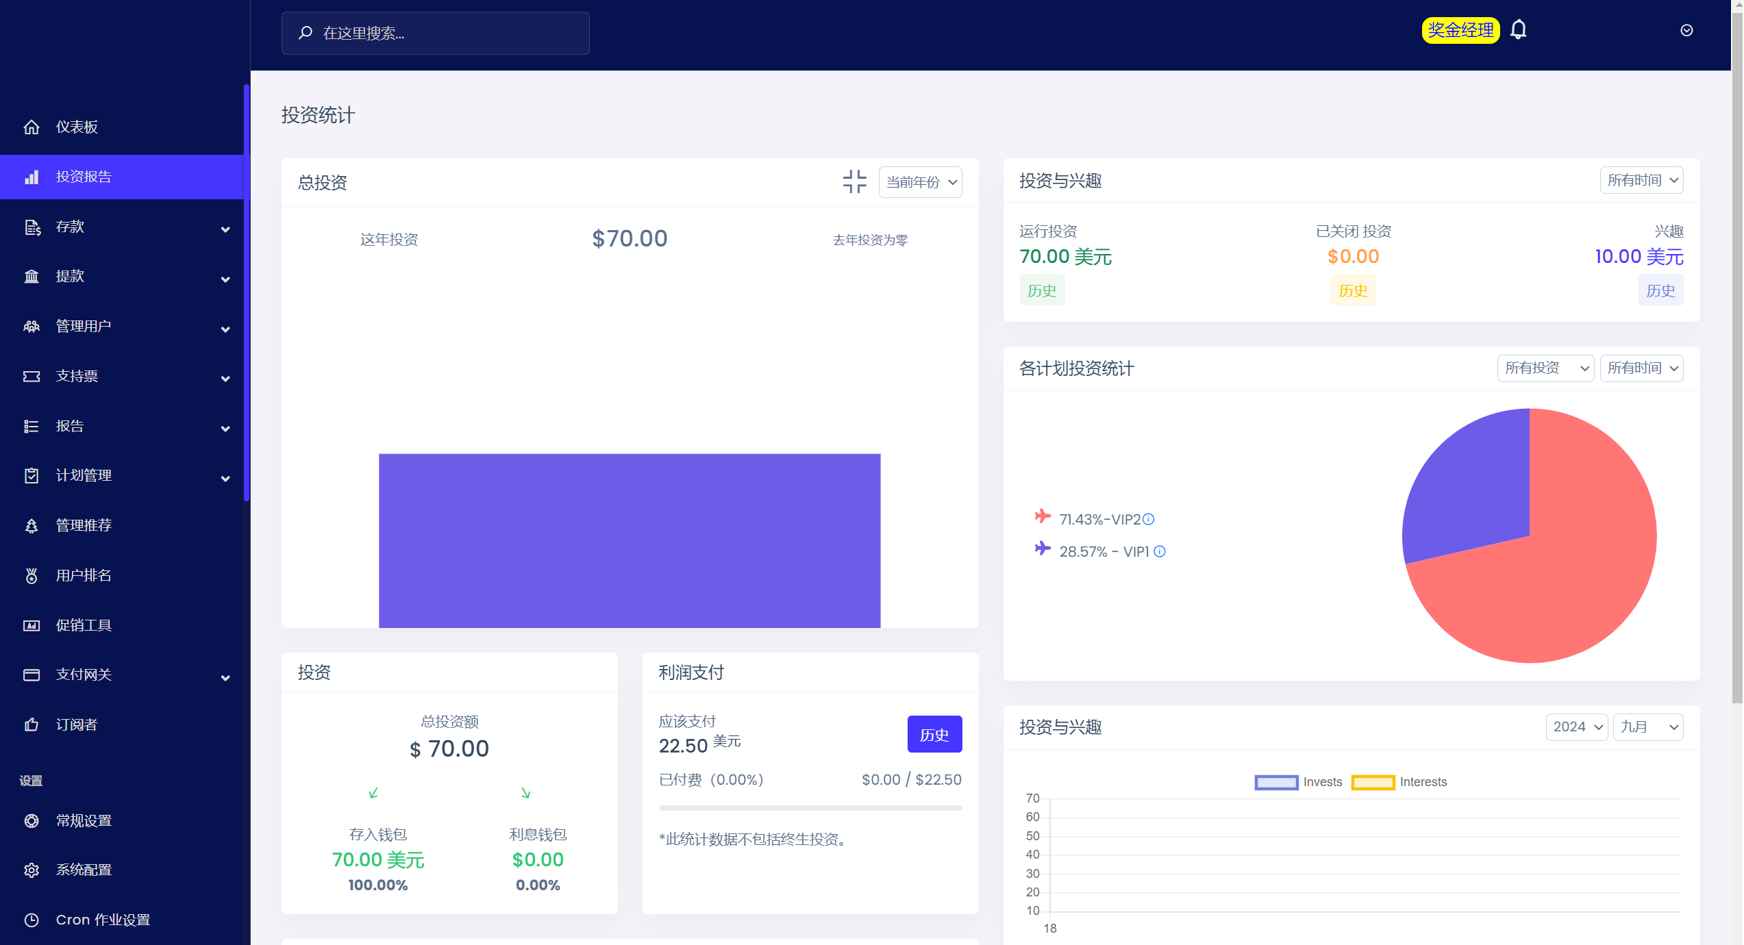Expand the 报告 submenu chevron
Viewport: 1744px width, 945px height.
225,429
